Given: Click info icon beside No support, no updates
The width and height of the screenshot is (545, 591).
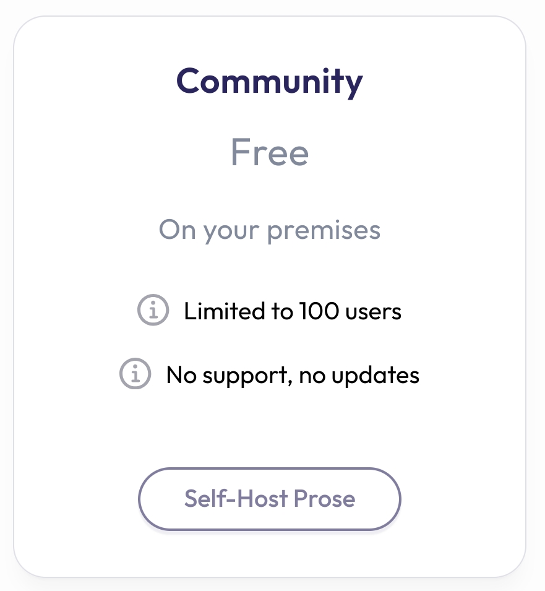Looking at the screenshot, I should click(135, 374).
